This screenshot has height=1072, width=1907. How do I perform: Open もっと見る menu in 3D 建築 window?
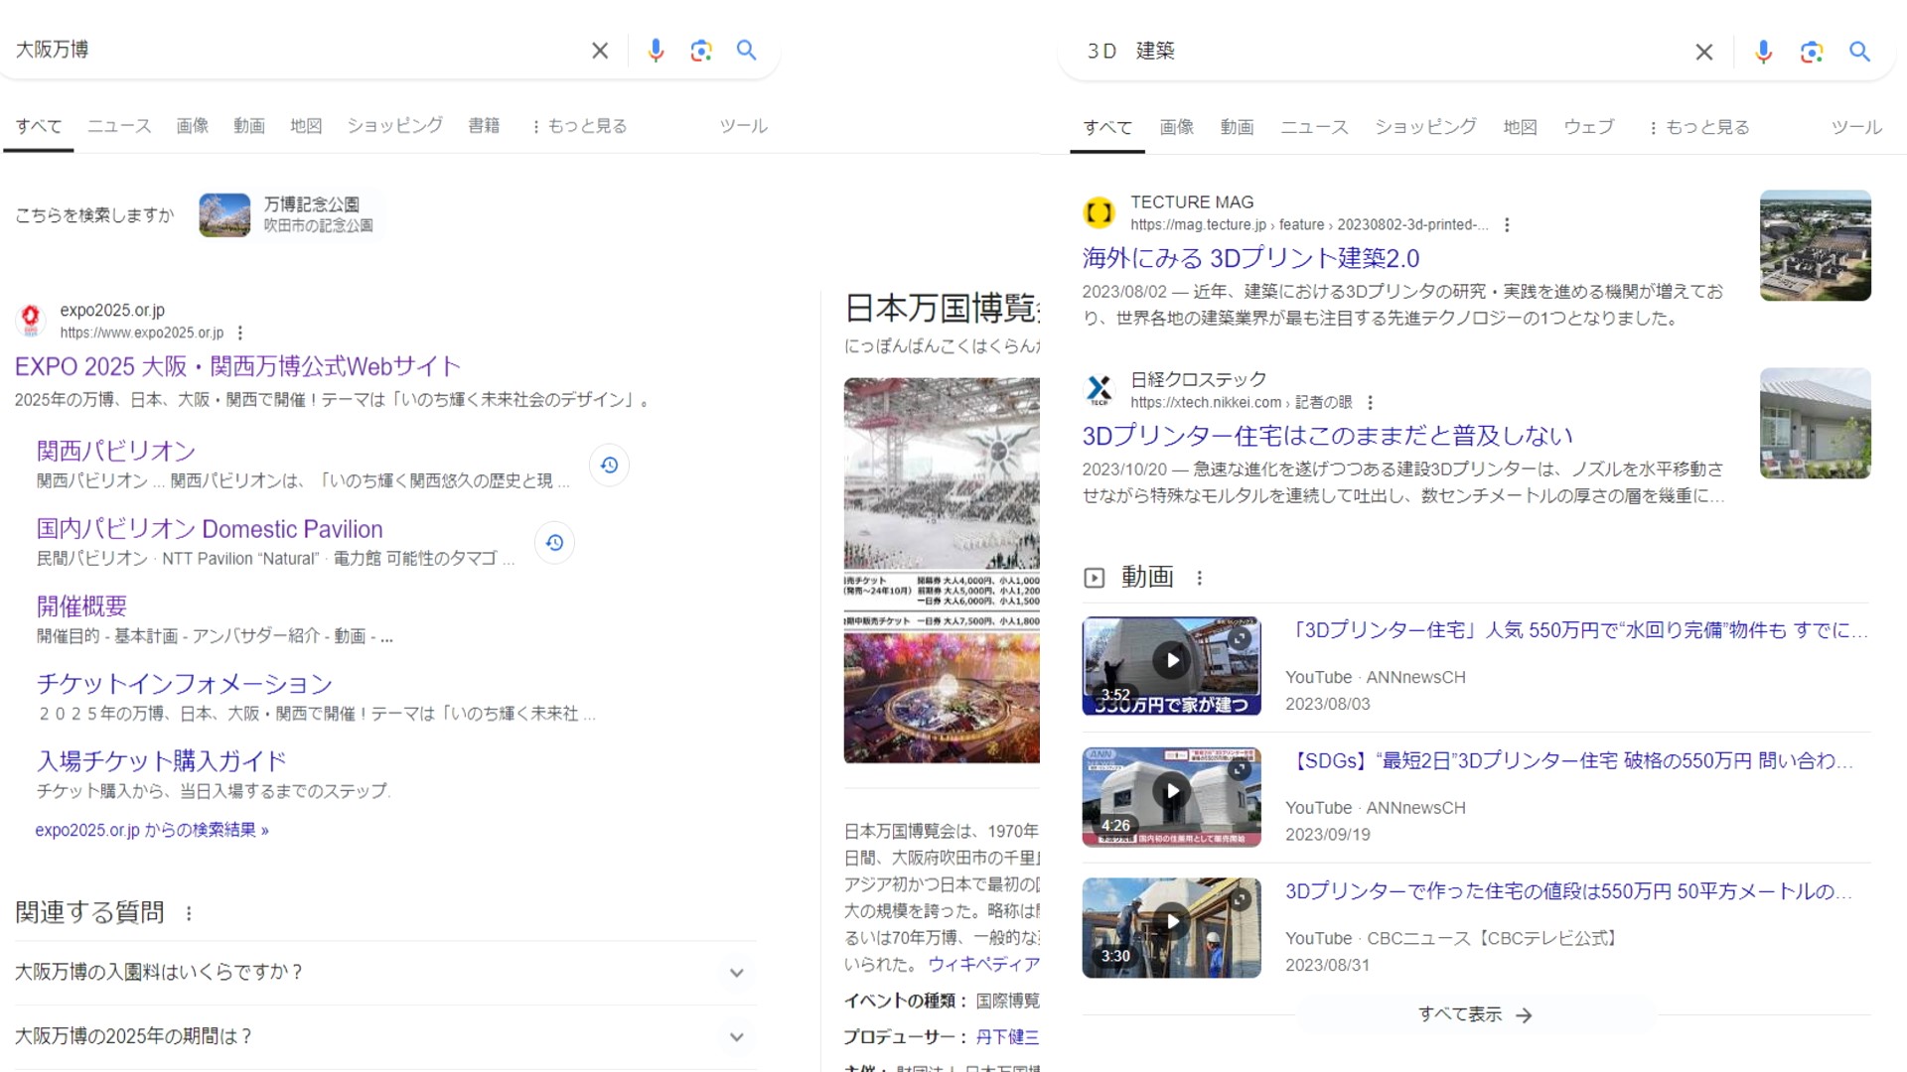(x=1699, y=127)
